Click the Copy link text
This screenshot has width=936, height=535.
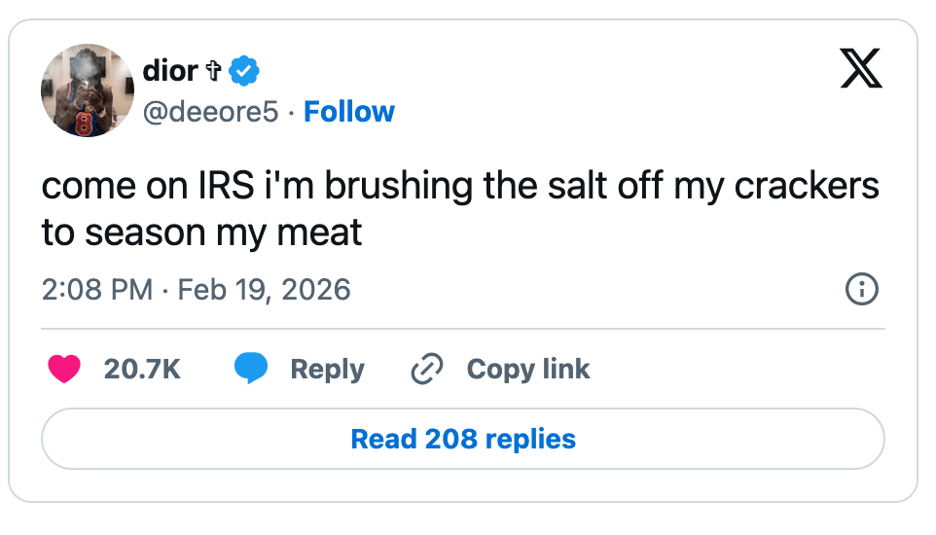coord(528,370)
